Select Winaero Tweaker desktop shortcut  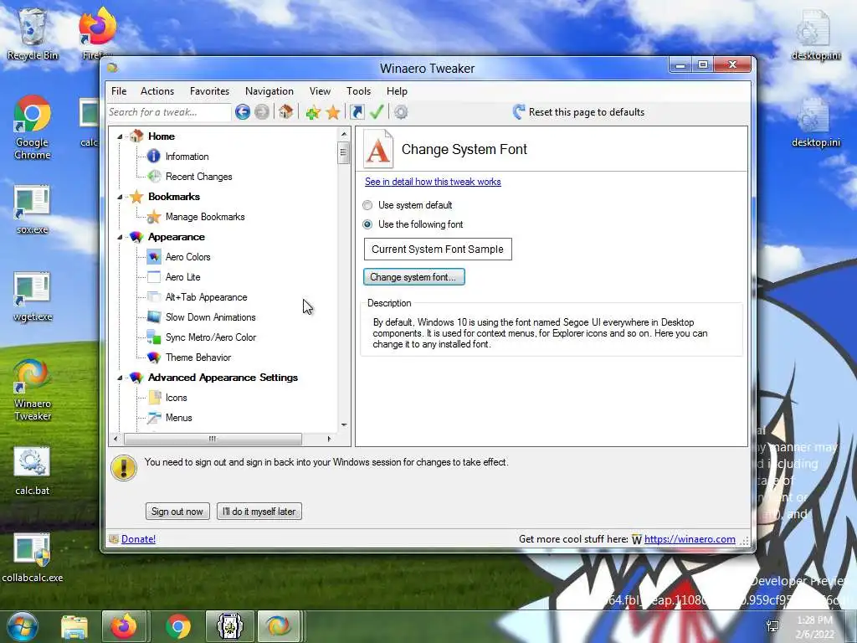pos(33,389)
